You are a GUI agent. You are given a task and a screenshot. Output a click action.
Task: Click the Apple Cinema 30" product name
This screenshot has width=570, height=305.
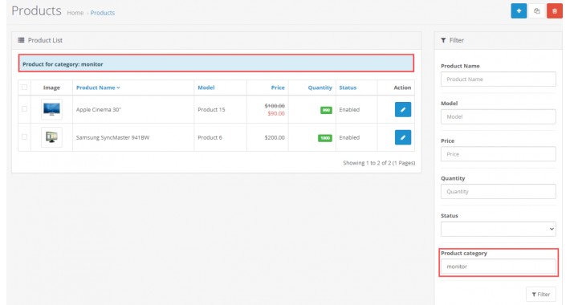click(x=99, y=109)
